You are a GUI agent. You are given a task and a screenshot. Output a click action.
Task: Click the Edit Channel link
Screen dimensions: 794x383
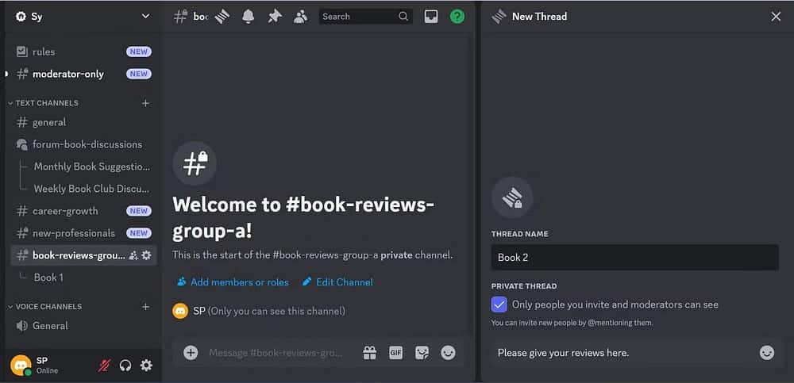point(337,282)
